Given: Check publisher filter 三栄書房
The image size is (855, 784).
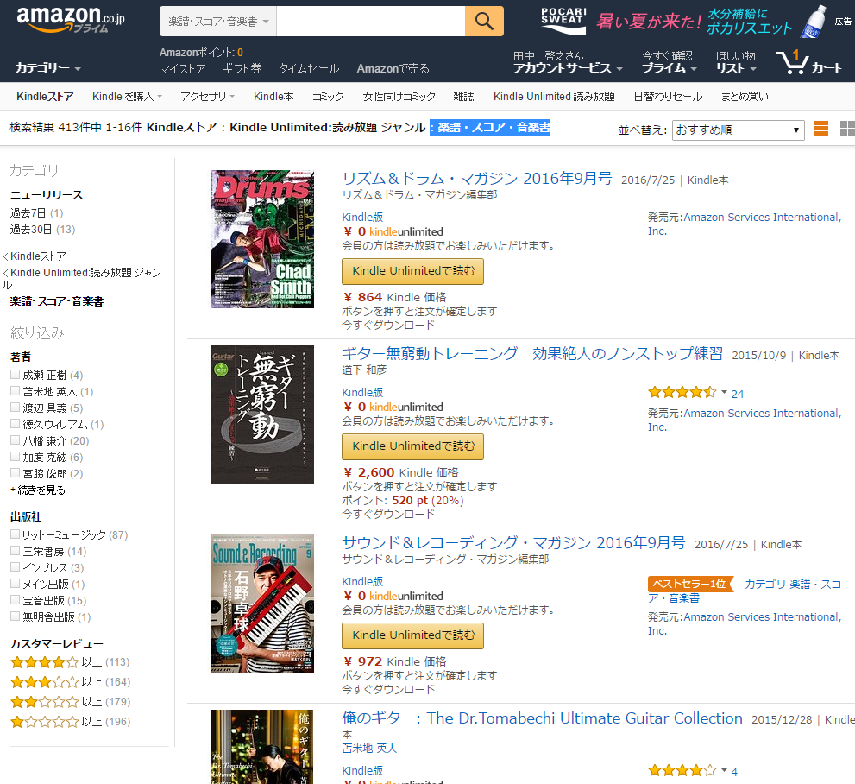Looking at the screenshot, I should 16,551.
